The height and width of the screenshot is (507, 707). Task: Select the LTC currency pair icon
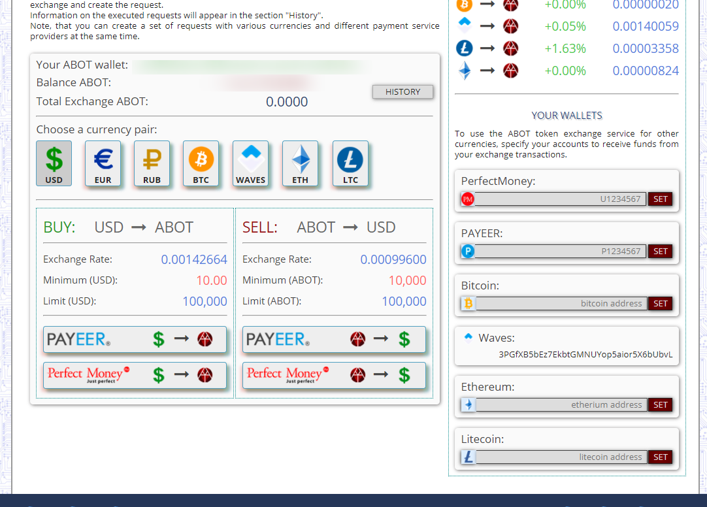pyautogui.click(x=350, y=163)
